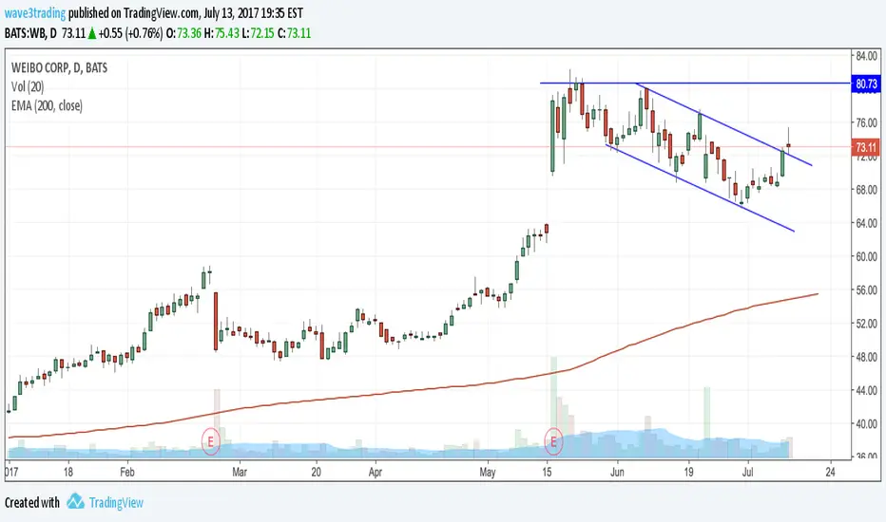886x522 pixels.
Task: Click the 68.00 price axis label
Action: coord(866,190)
